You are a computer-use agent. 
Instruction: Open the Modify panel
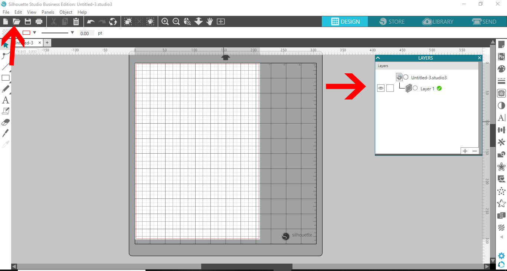(x=501, y=154)
